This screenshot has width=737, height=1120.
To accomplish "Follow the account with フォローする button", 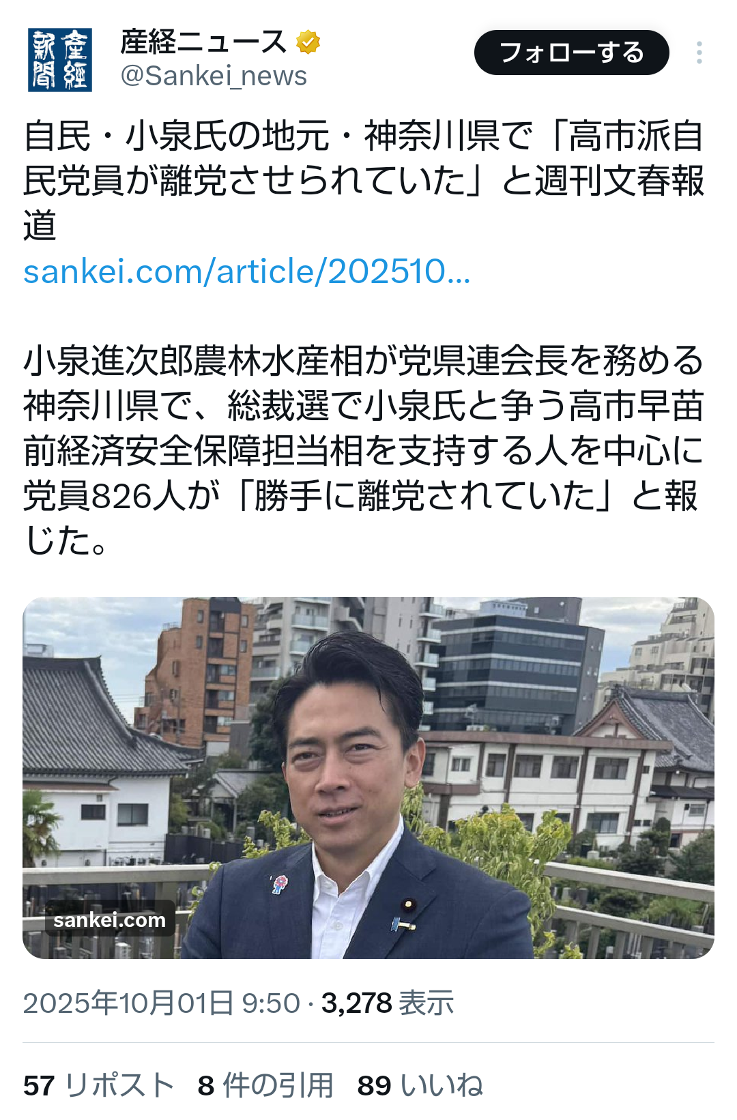I will coord(572,53).
